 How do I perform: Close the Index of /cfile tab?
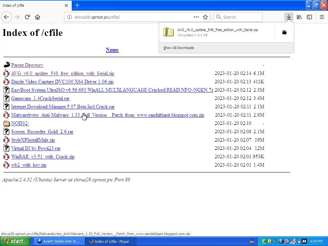tap(66, 5)
